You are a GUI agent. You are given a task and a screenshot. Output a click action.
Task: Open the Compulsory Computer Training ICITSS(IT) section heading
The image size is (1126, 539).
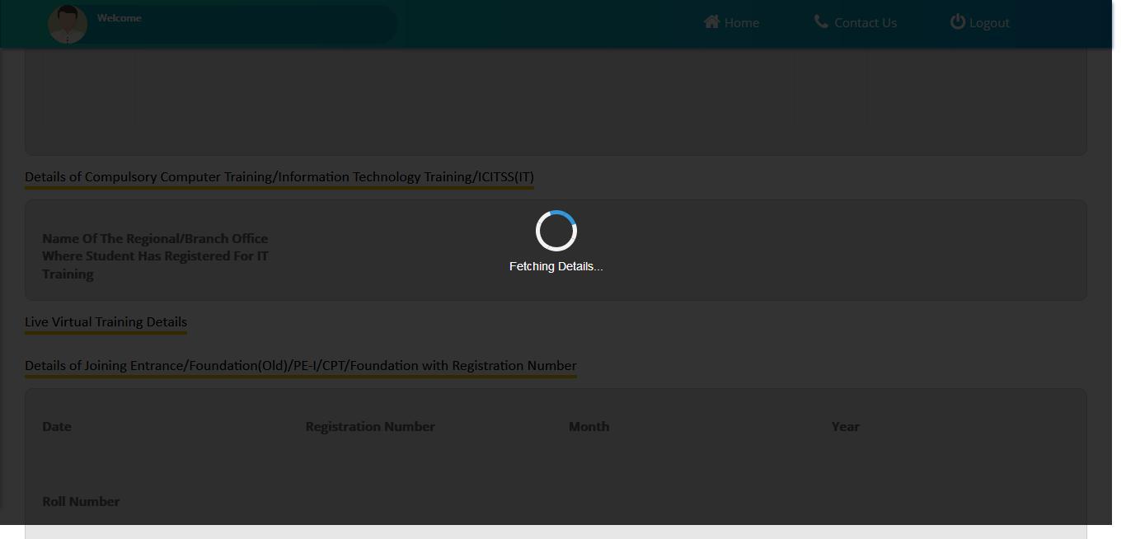279,176
